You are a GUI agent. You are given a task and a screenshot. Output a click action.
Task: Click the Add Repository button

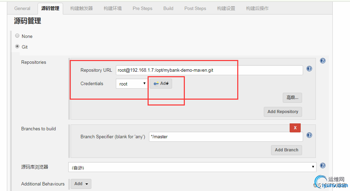point(283,112)
